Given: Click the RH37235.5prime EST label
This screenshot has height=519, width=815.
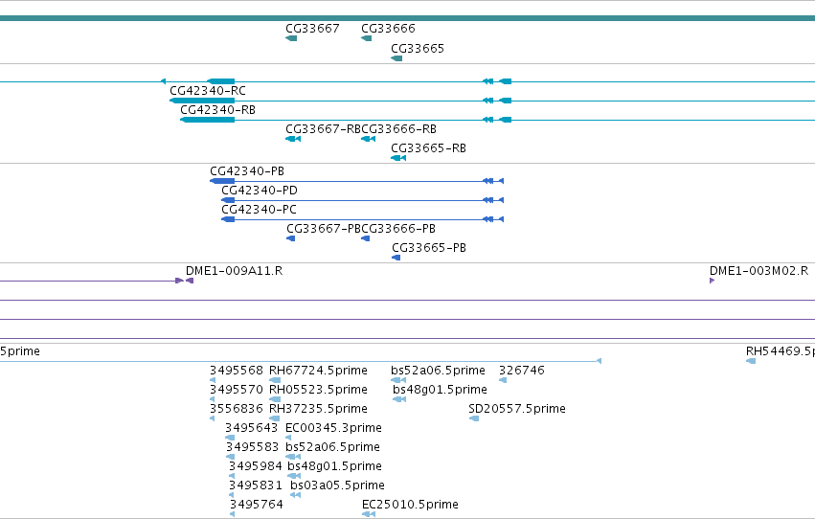Looking at the screenshot, I should coord(318,410).
